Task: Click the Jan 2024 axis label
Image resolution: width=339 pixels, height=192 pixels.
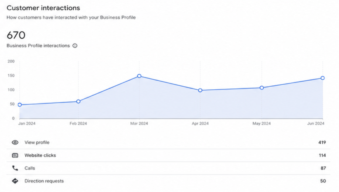Action: (x=27, y=124)
